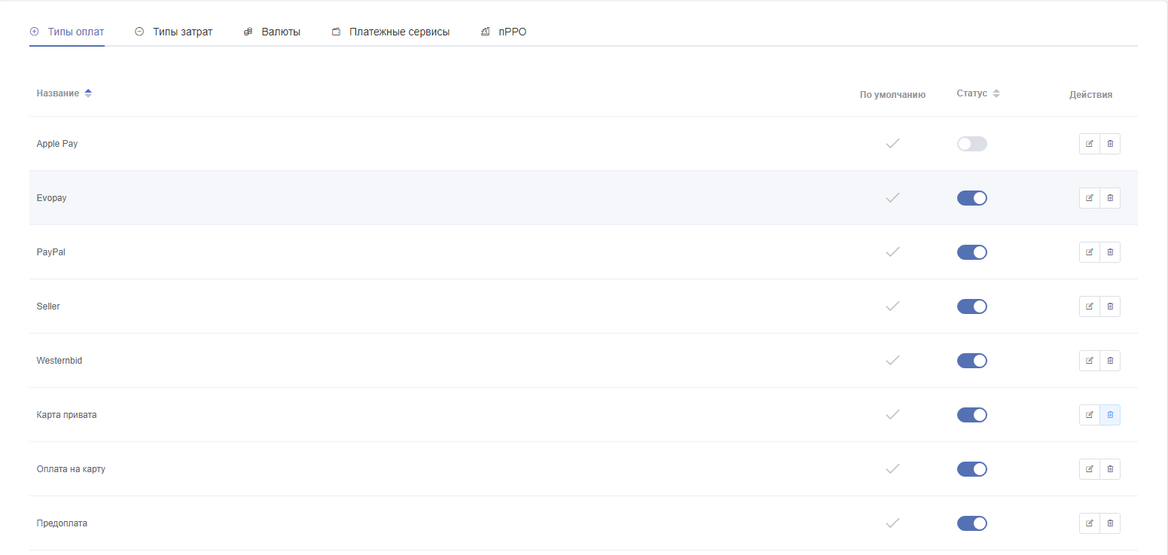Turn off the Seller status switch
This screenshot has height=555, width=1168.
click(x=972, y=306)
